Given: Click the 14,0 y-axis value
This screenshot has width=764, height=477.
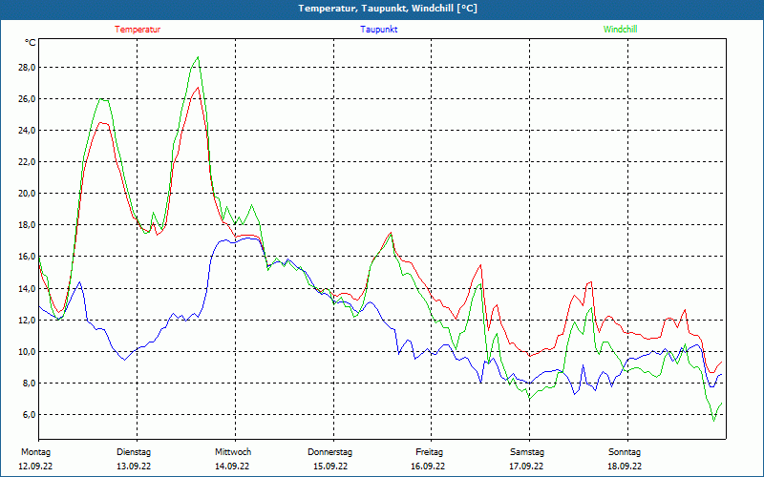Looking at the screenshot, I should (27, 289).
